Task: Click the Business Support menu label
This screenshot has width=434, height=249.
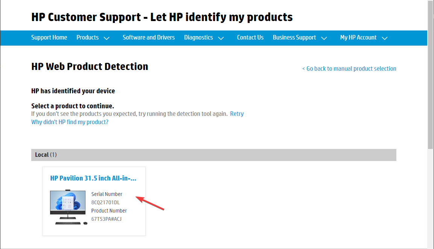Action: (294, 38)
